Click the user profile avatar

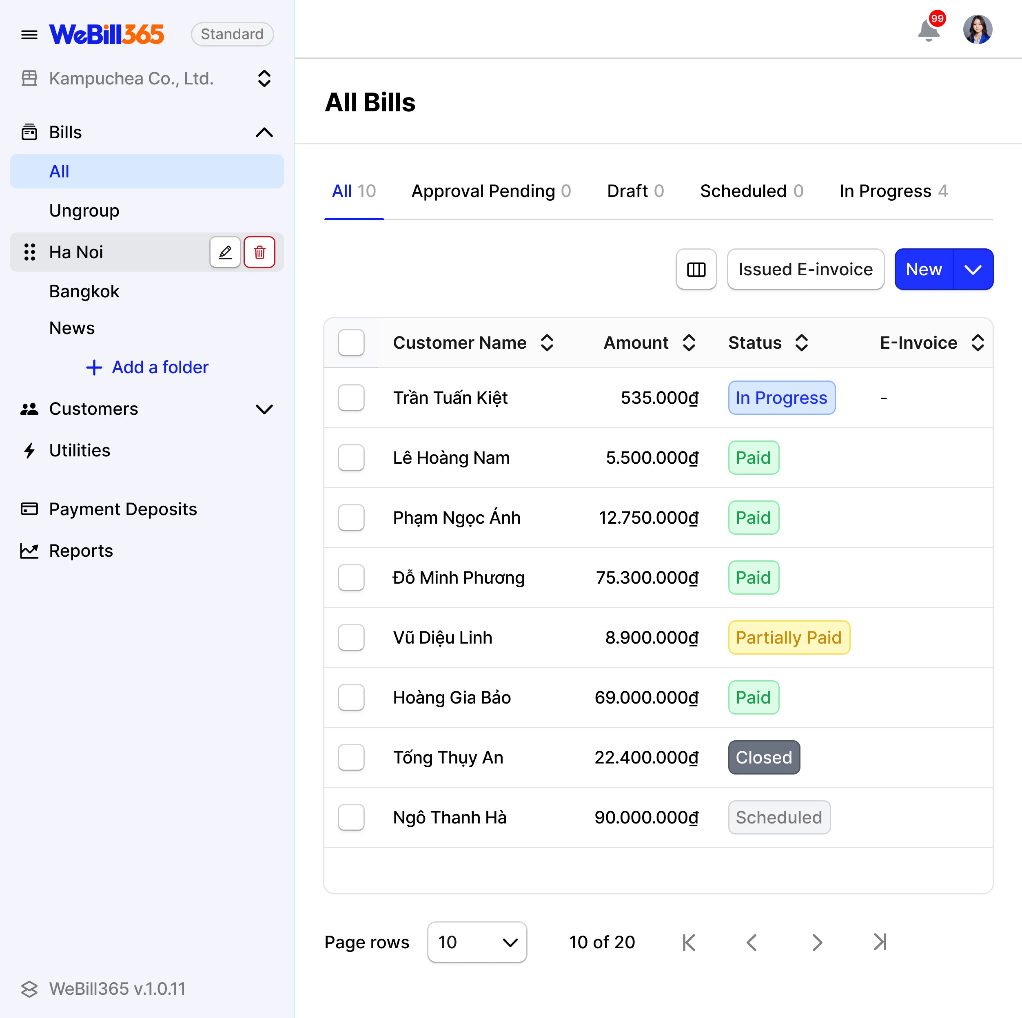(977, 29)
